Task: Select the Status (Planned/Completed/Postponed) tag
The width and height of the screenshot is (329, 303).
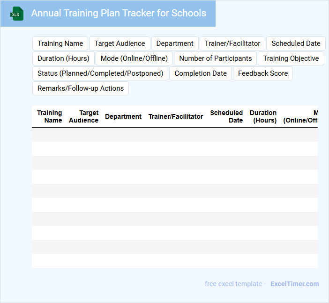Action: (100, 73)
